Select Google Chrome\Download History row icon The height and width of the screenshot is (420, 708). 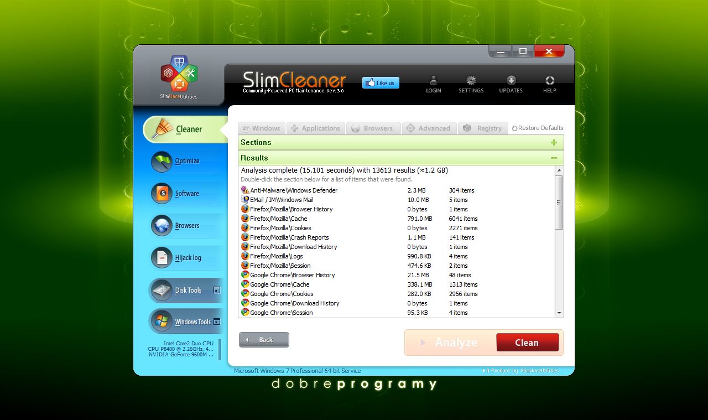[245, 303]
